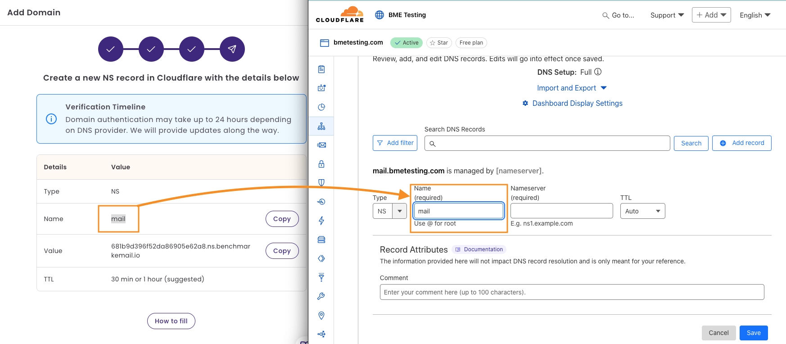Focus the Search DNS Records field
Image resolution: width=786 pixels, height=344 pixels.
(547, 144)
